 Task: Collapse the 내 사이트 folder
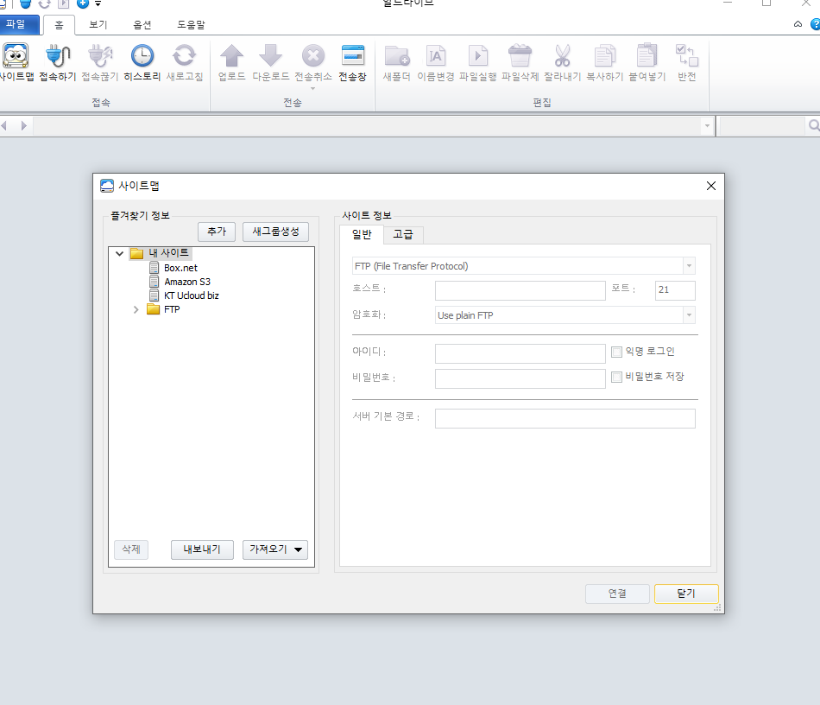click(120, 253)
